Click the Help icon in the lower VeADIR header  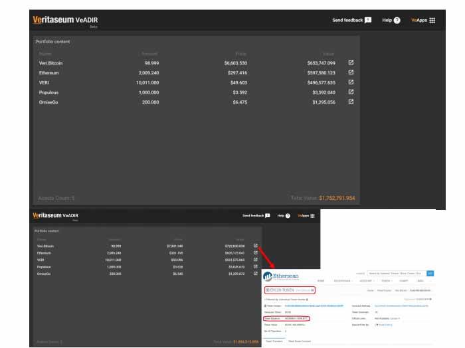click(288, 216)
